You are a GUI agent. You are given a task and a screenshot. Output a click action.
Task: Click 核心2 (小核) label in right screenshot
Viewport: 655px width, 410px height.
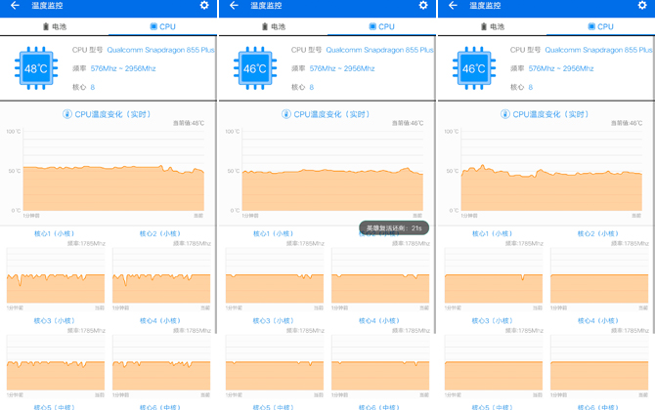(597, 233)
